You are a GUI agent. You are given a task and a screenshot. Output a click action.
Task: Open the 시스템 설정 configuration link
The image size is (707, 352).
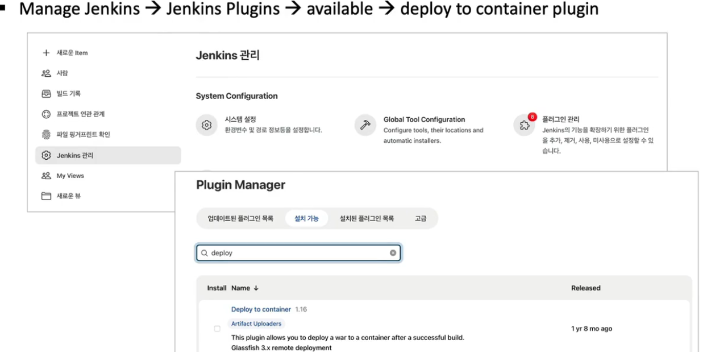[x=241, y=119]
